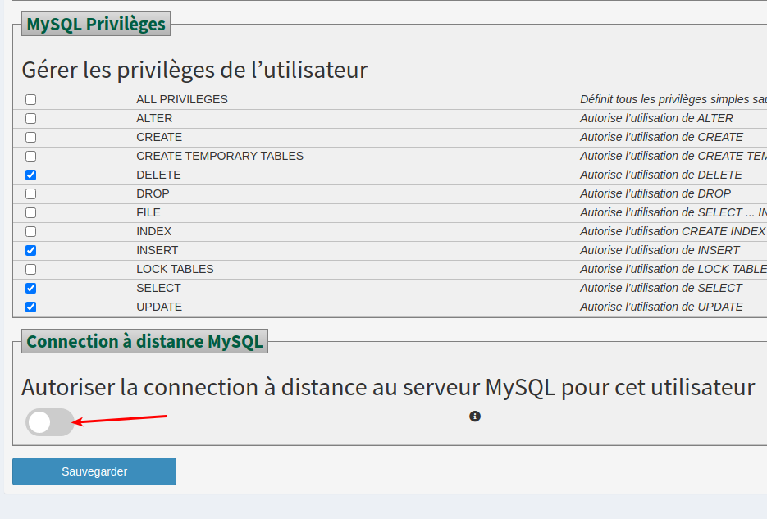The image size is (767, 519).
Task: Check the FILE privilege checkbox
Action: tap(31, 213)
